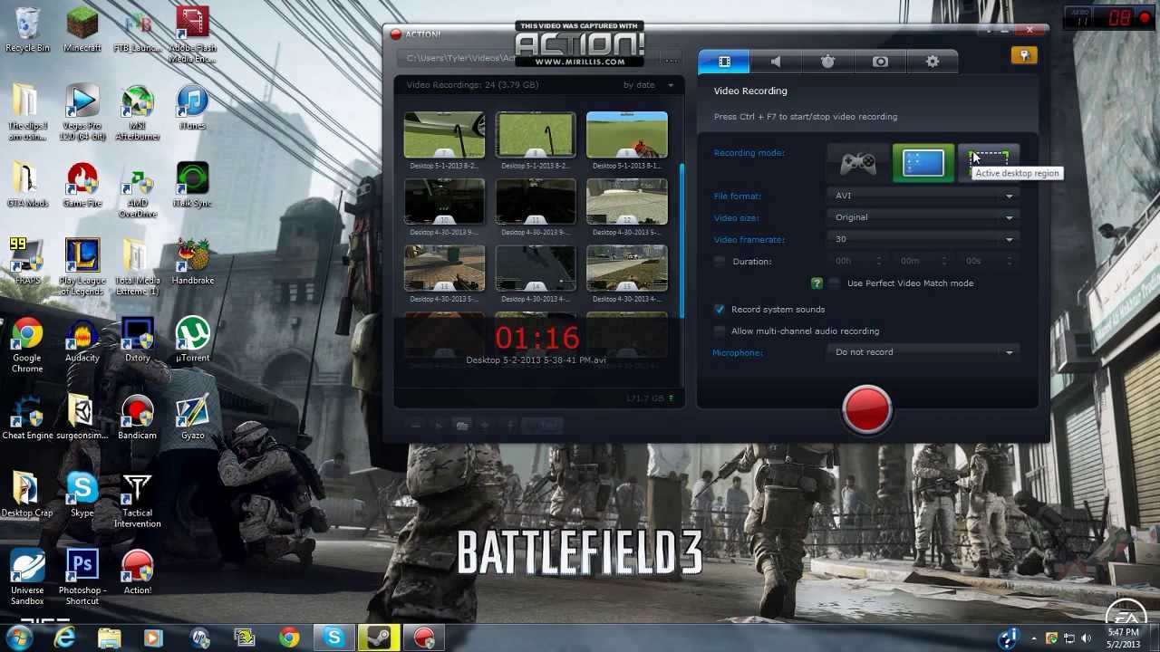Select the MSI Afterburner desktop icon
This screenshot has height=652, width=1160.
pos(137,113)
